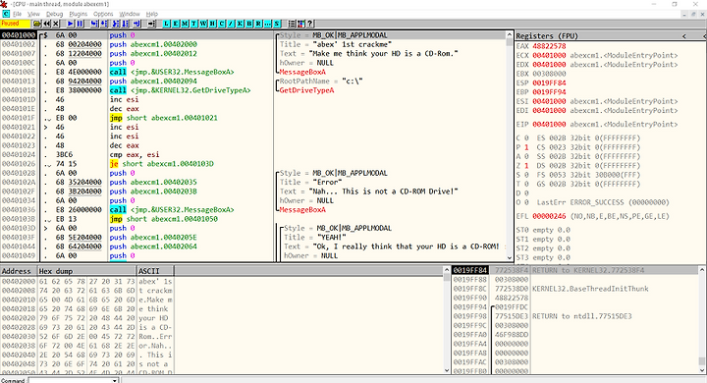Screen dimensions: 707x383
Task: Click disassembly scrollbar up arrow
Action: [x=509, y=34]
